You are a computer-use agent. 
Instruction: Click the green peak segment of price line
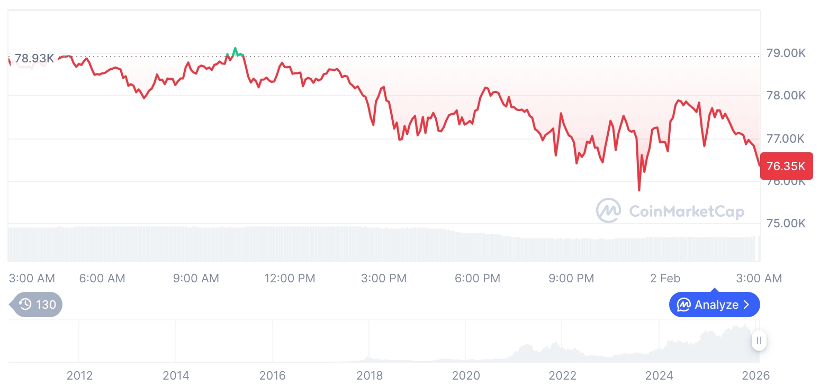click(x=235, y=51)
